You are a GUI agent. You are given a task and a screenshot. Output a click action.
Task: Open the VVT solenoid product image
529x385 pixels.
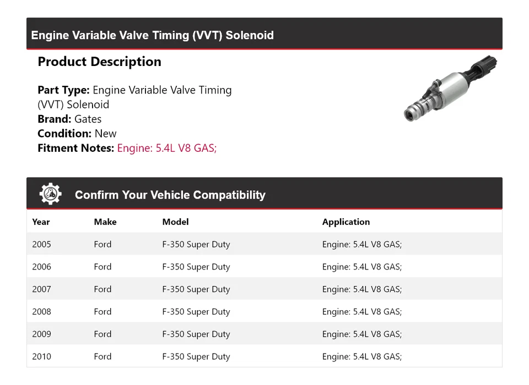450,88
